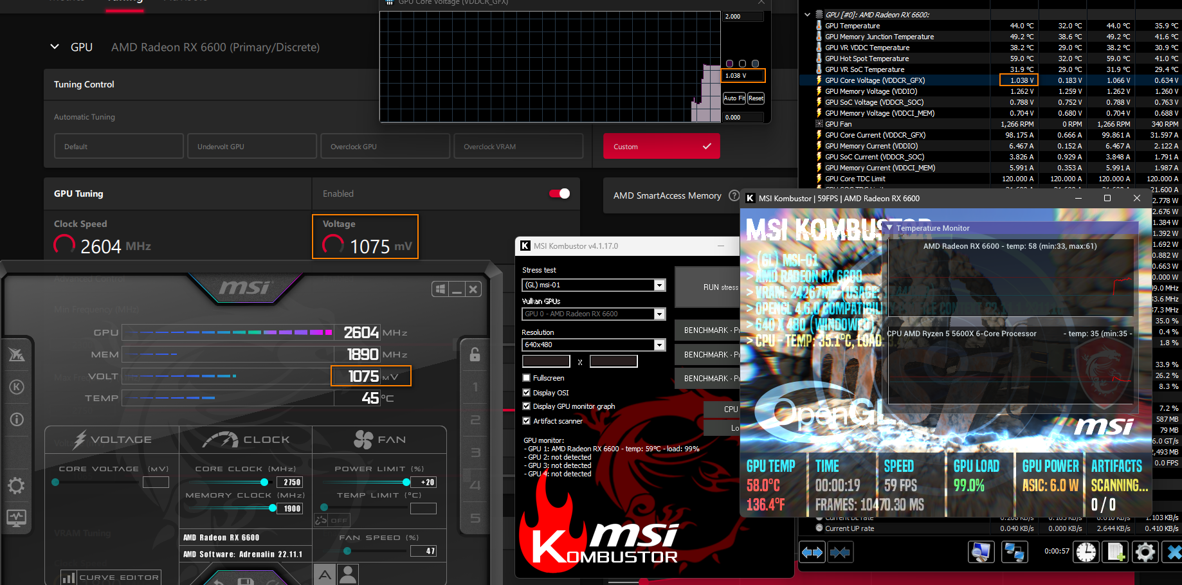Enable the Fullscreen checkbox in Kombustor
1182x585 pixels.
pos(527,378)
